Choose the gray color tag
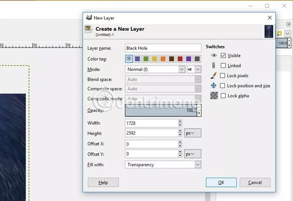293x201 pixels. pyautogui.click(x=197, y=59)
